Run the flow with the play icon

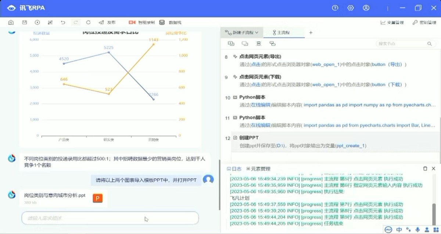click(37, 22)
